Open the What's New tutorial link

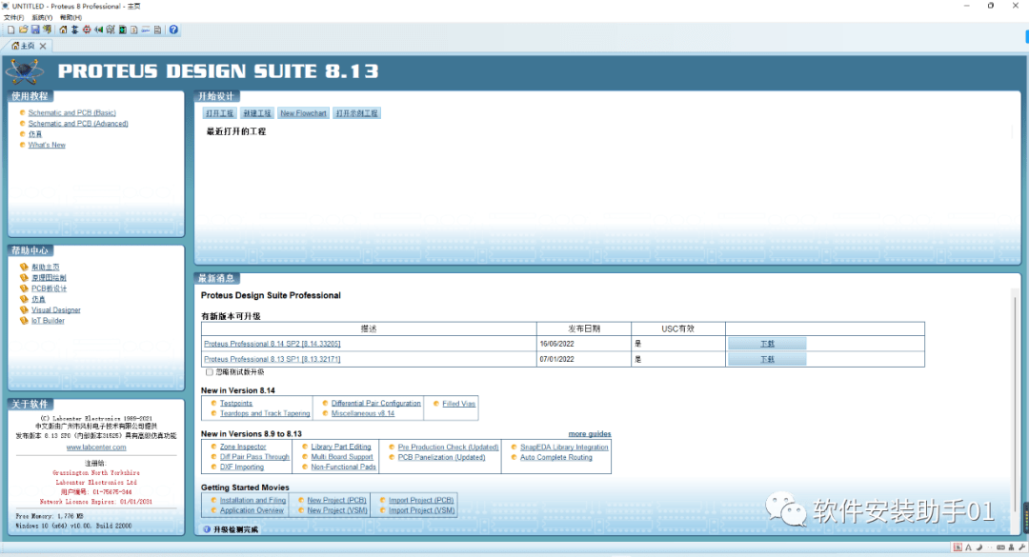coord(47,145)
